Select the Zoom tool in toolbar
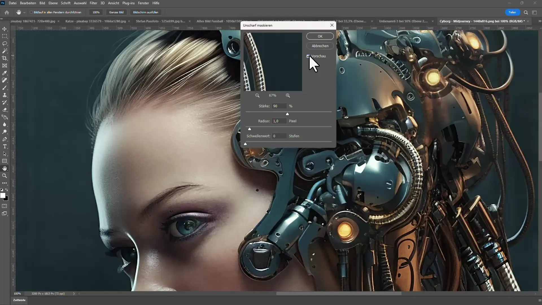 click(x=5, y=176)
